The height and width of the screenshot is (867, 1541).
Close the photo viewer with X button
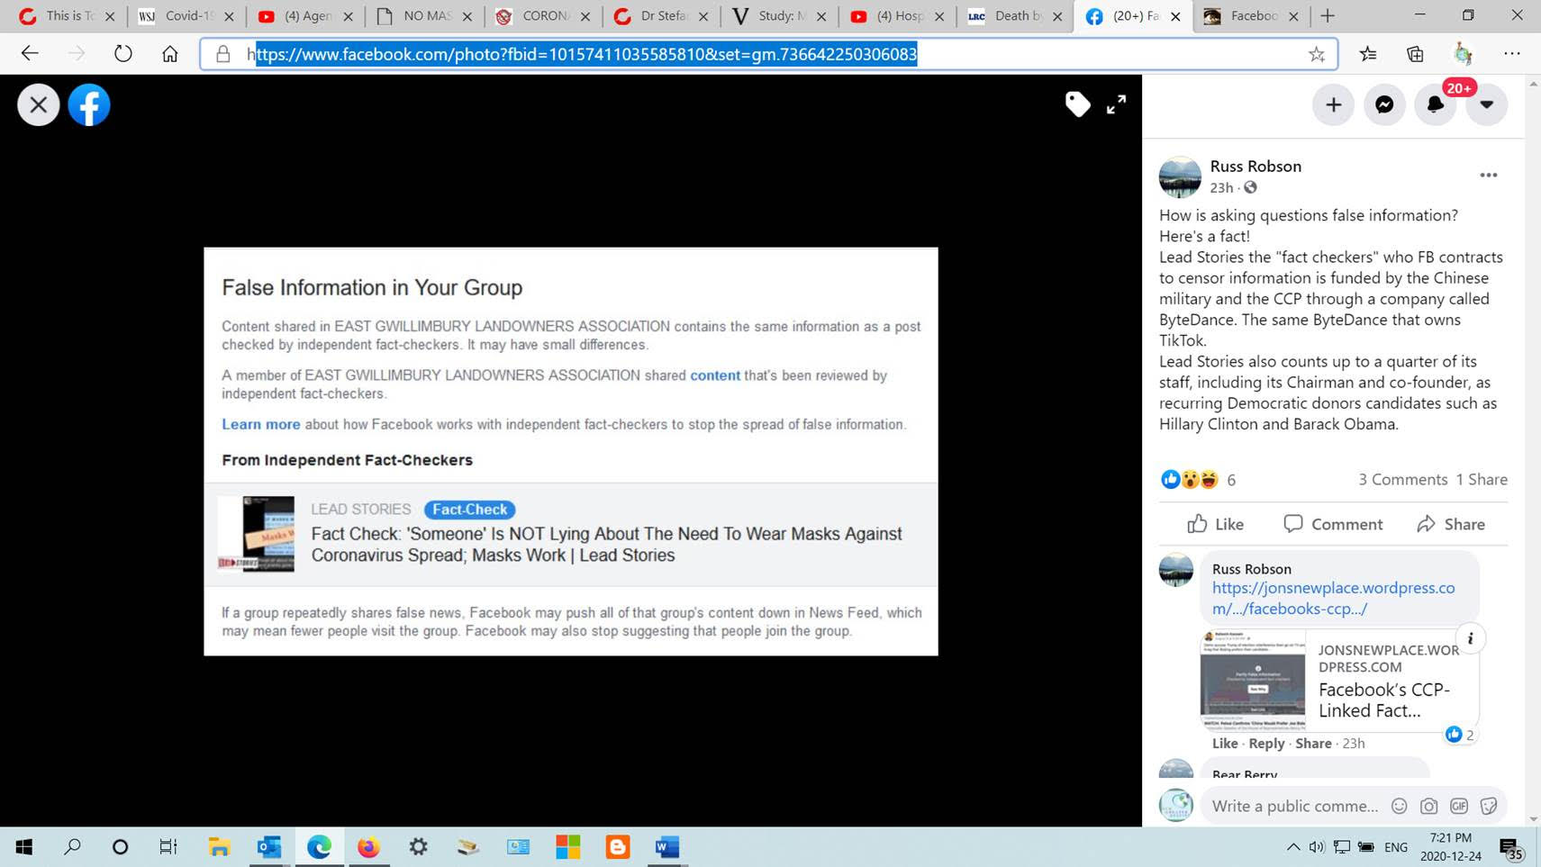38,104
